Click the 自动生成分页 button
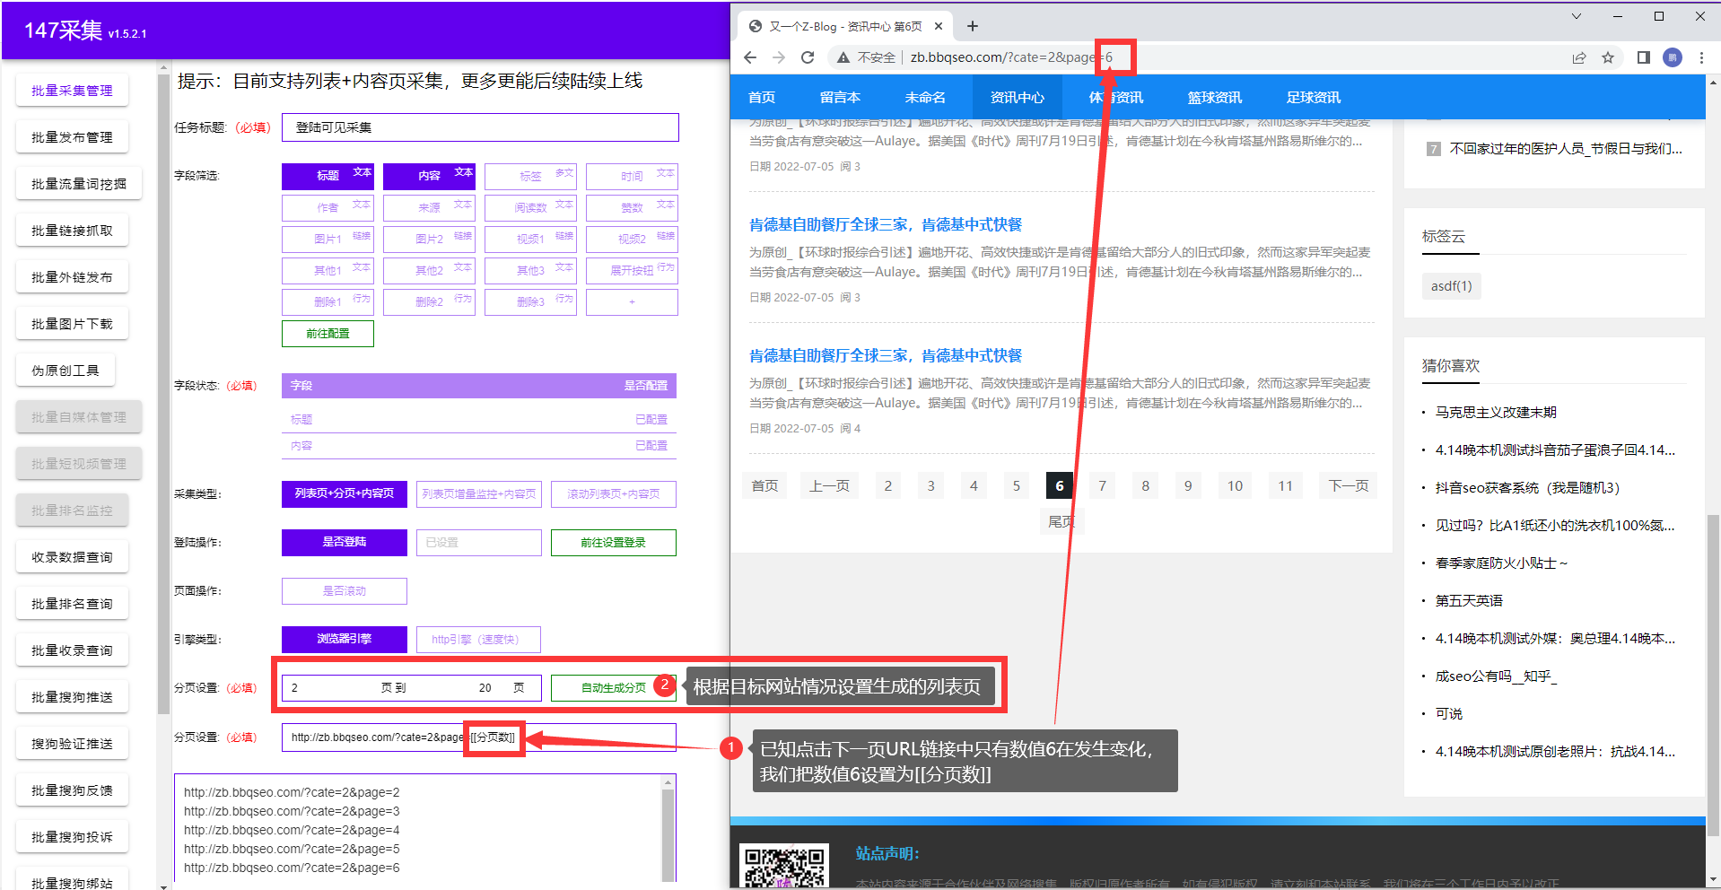 614,687
